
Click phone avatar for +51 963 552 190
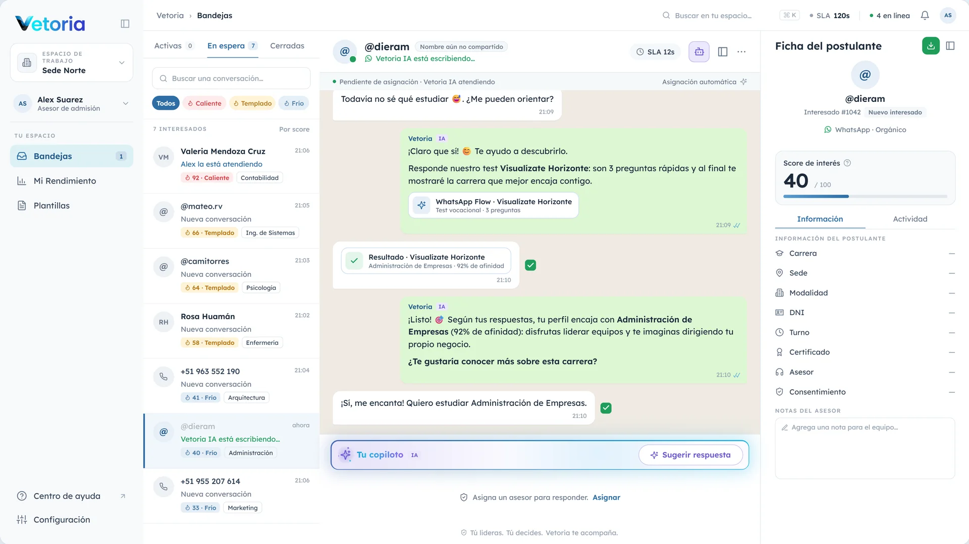[x=164, y=377]
